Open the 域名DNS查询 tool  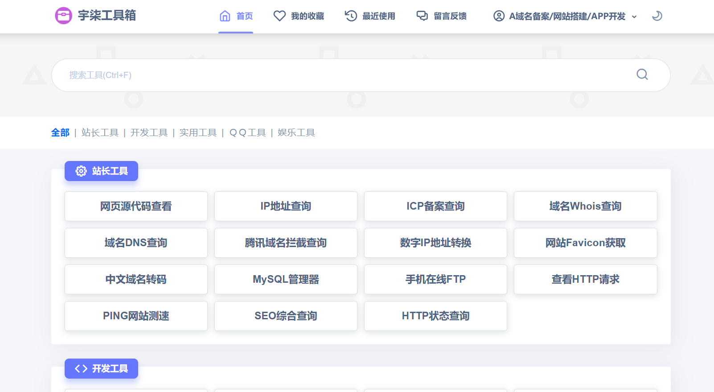point(136,243)
